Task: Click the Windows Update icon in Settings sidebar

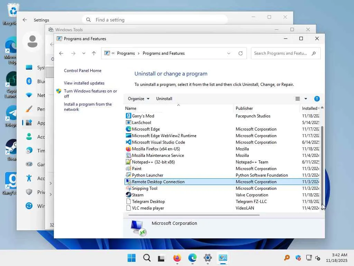Action: tap(29, 206)
